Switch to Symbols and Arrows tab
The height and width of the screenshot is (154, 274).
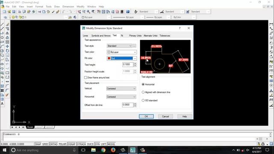pyautogui.click(x=101, y=36)
